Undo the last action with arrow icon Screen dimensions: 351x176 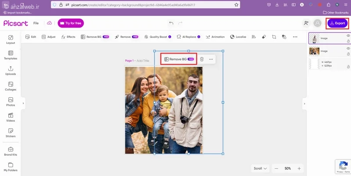pos(171,23)
